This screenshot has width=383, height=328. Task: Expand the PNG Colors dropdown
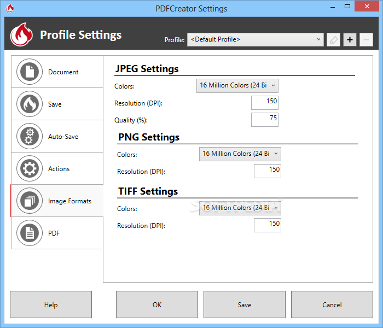pos(240,154)
